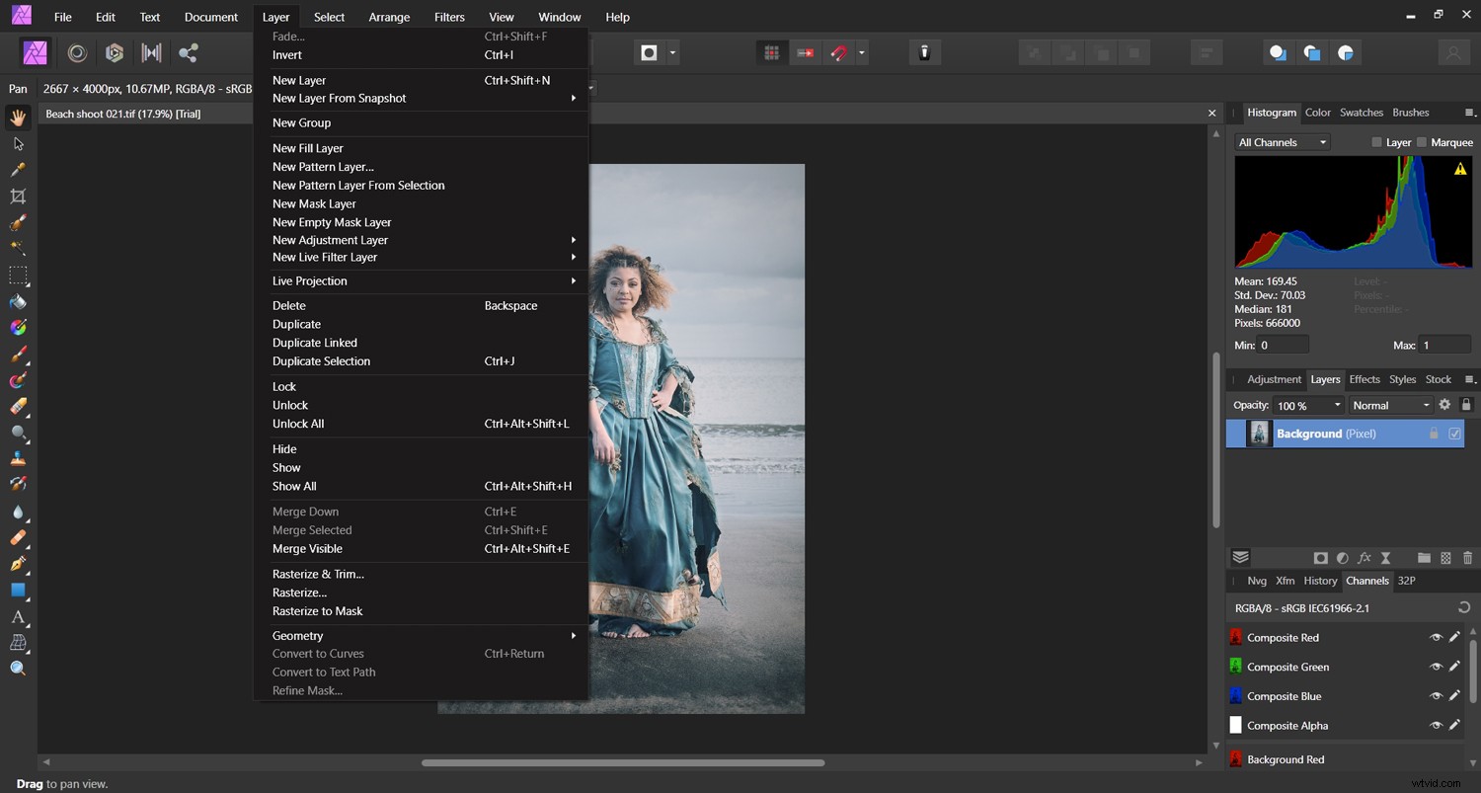Expand the New Adjustment Layer submenu

tap(330, 240)
